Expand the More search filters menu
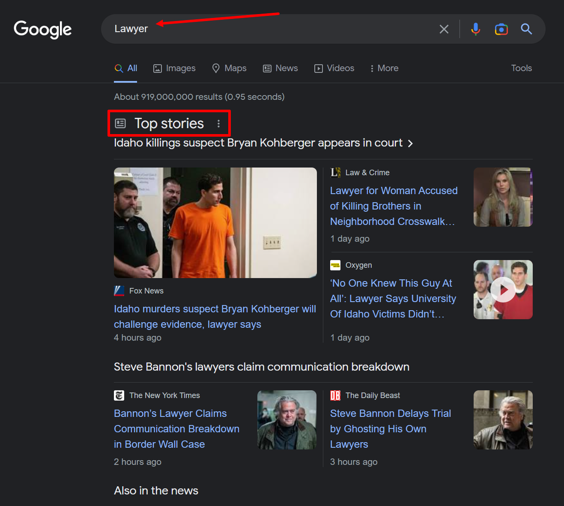 coord(384,68)
